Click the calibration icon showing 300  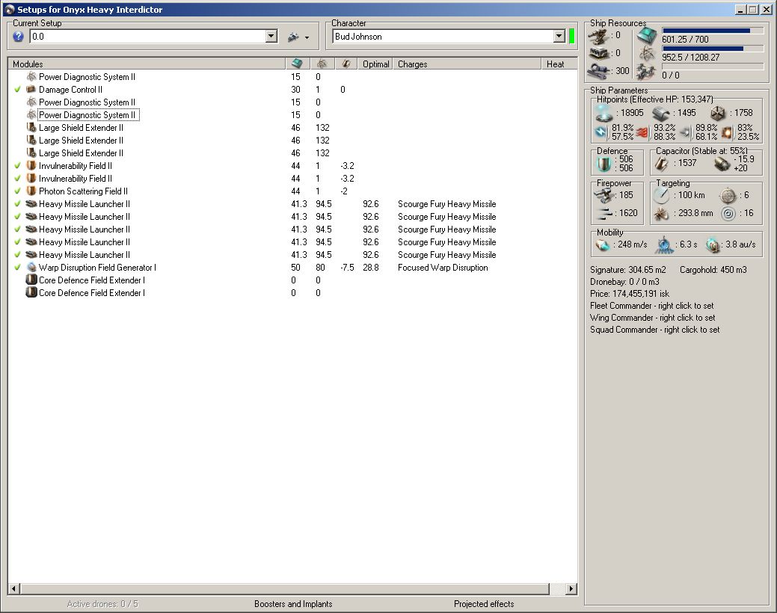[x=598, y=71]
